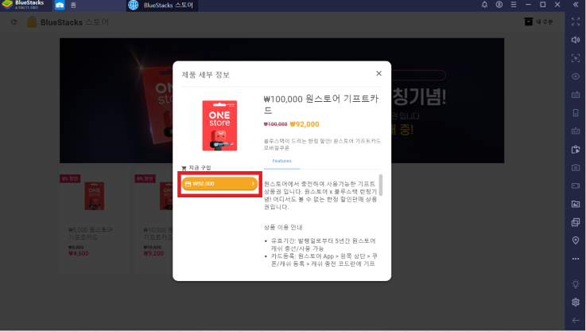Click the selection frame icon in sidebar

click(576, 58)
